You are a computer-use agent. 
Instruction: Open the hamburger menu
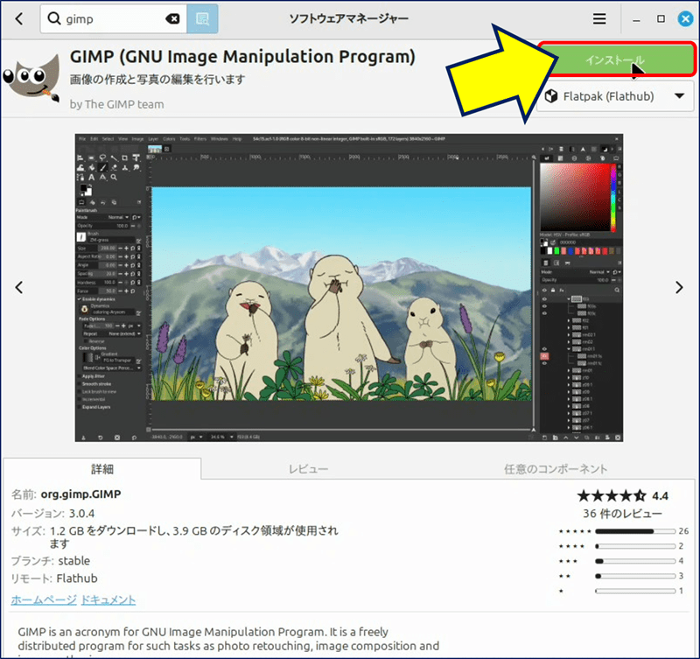[599, 18]
